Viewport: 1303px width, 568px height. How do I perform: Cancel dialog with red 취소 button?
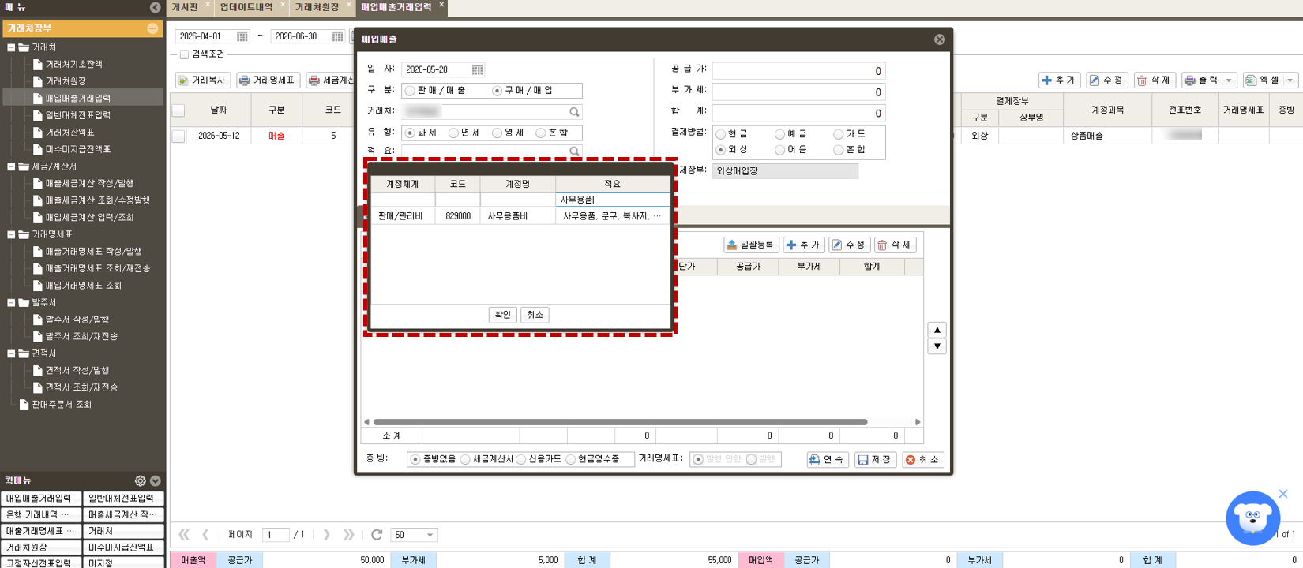point(923,459)
